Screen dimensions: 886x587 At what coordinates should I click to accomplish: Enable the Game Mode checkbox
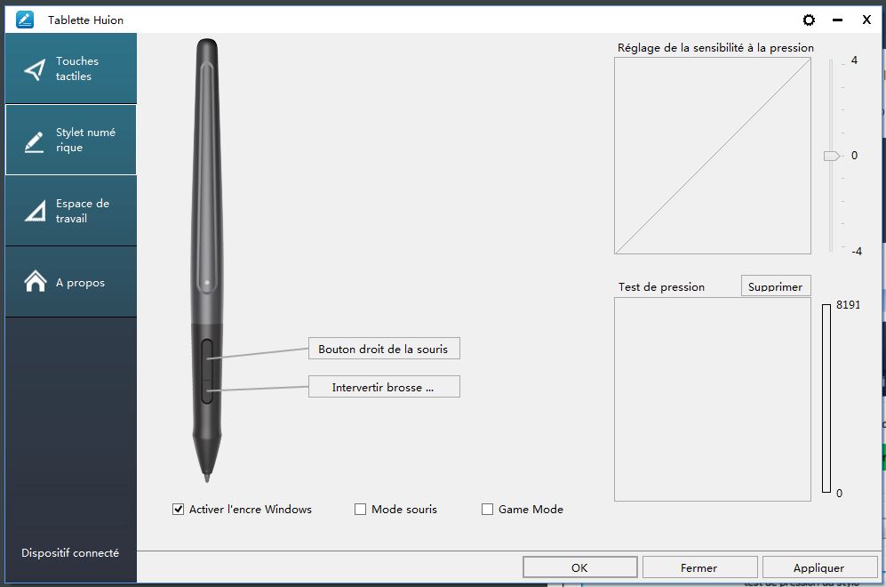point(487,510)
